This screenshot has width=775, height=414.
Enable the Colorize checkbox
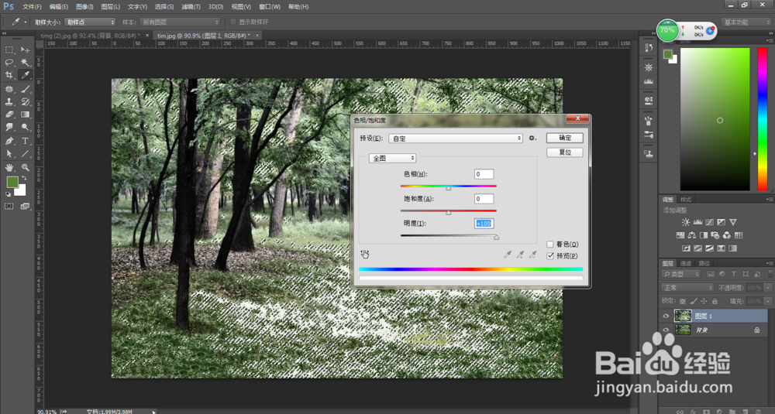point(549,245)
